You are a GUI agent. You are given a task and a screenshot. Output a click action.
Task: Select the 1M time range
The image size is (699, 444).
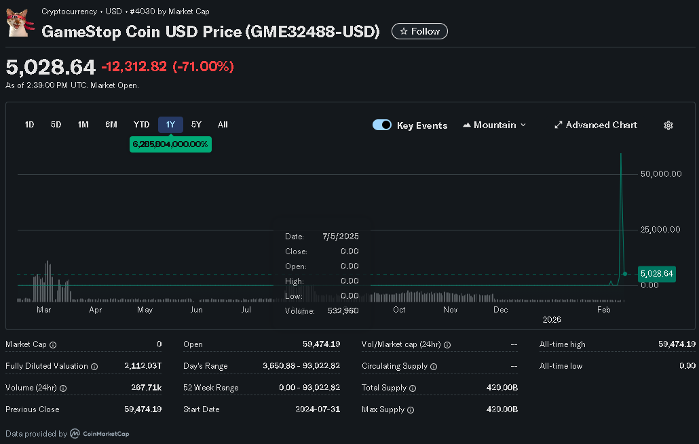point(83,125)
